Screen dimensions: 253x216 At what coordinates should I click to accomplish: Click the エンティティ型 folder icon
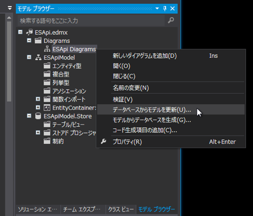coord(47,66)
